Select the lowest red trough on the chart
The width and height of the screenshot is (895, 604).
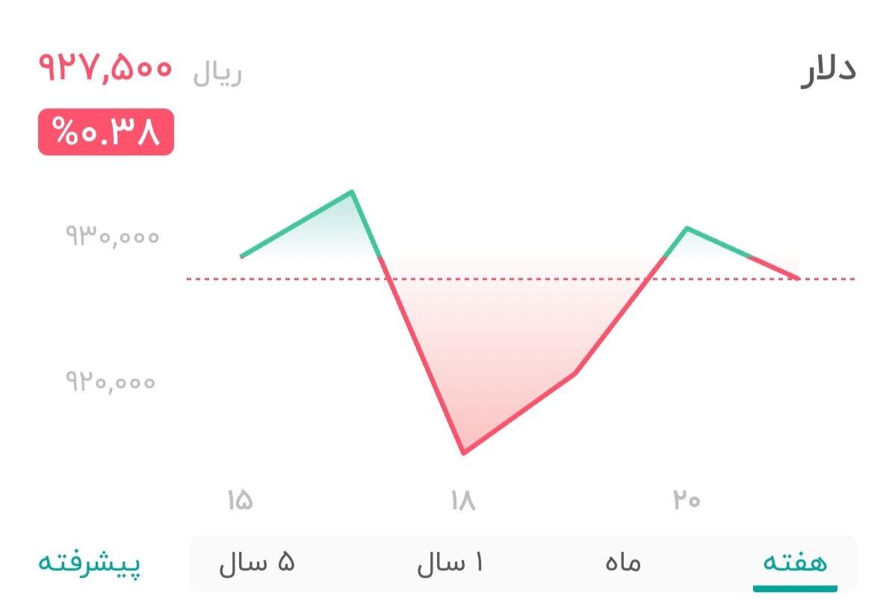click(x=464, y=451)
